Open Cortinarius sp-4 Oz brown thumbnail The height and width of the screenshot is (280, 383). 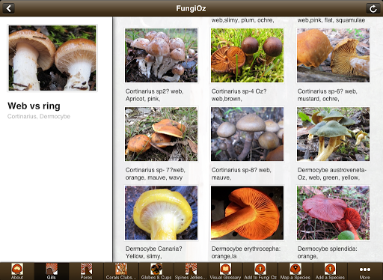click(x=247, y=55)
